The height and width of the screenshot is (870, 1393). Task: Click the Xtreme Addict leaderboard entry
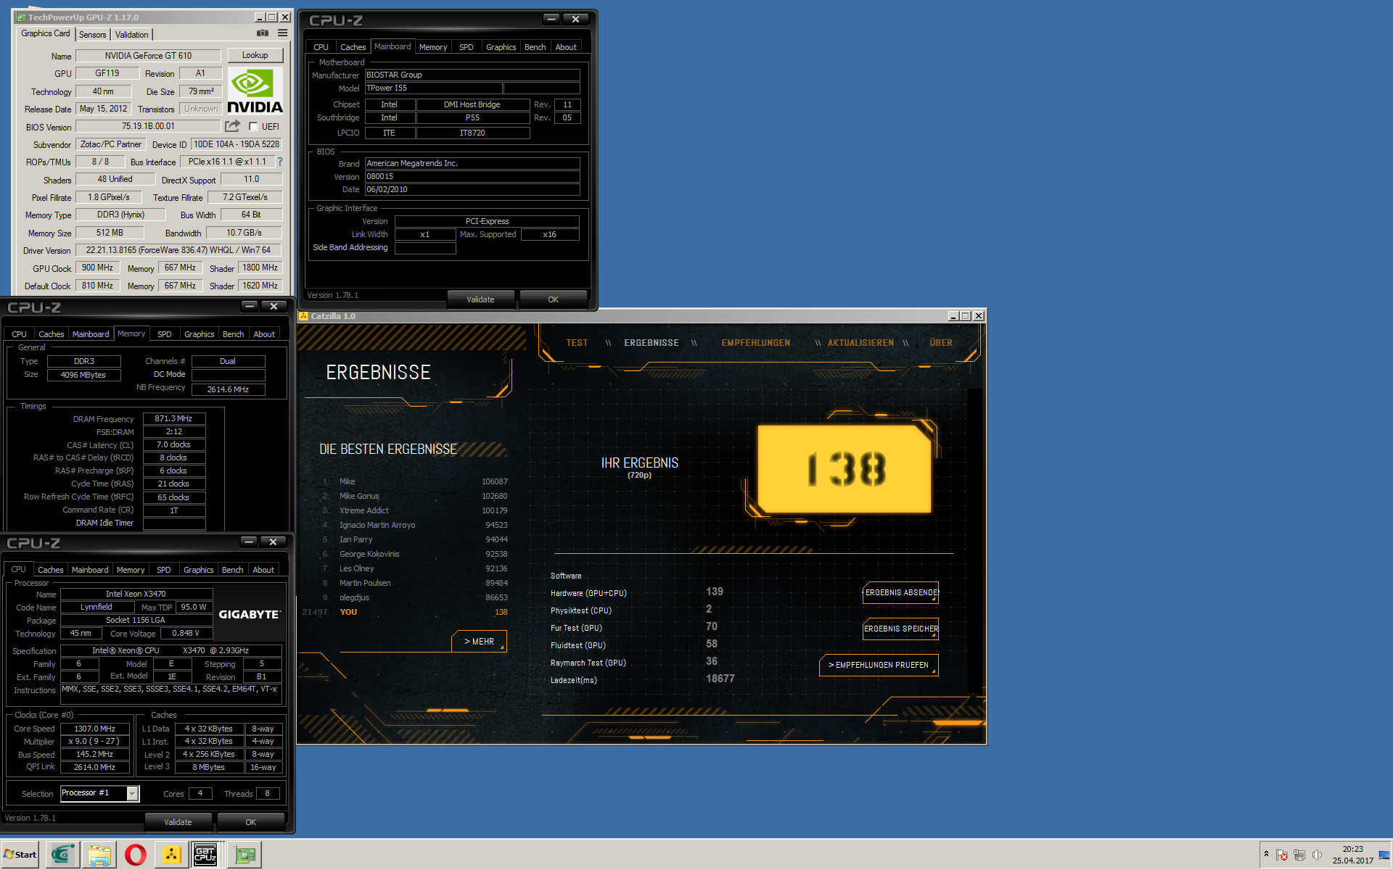416,510
